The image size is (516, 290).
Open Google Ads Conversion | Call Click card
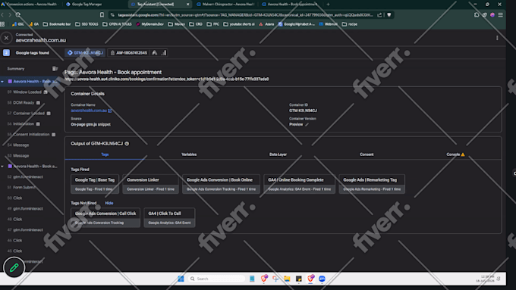(105, 217)
